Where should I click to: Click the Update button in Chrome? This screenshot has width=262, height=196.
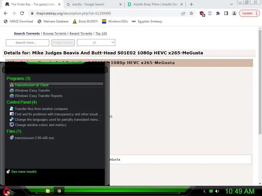coord(249,13)
